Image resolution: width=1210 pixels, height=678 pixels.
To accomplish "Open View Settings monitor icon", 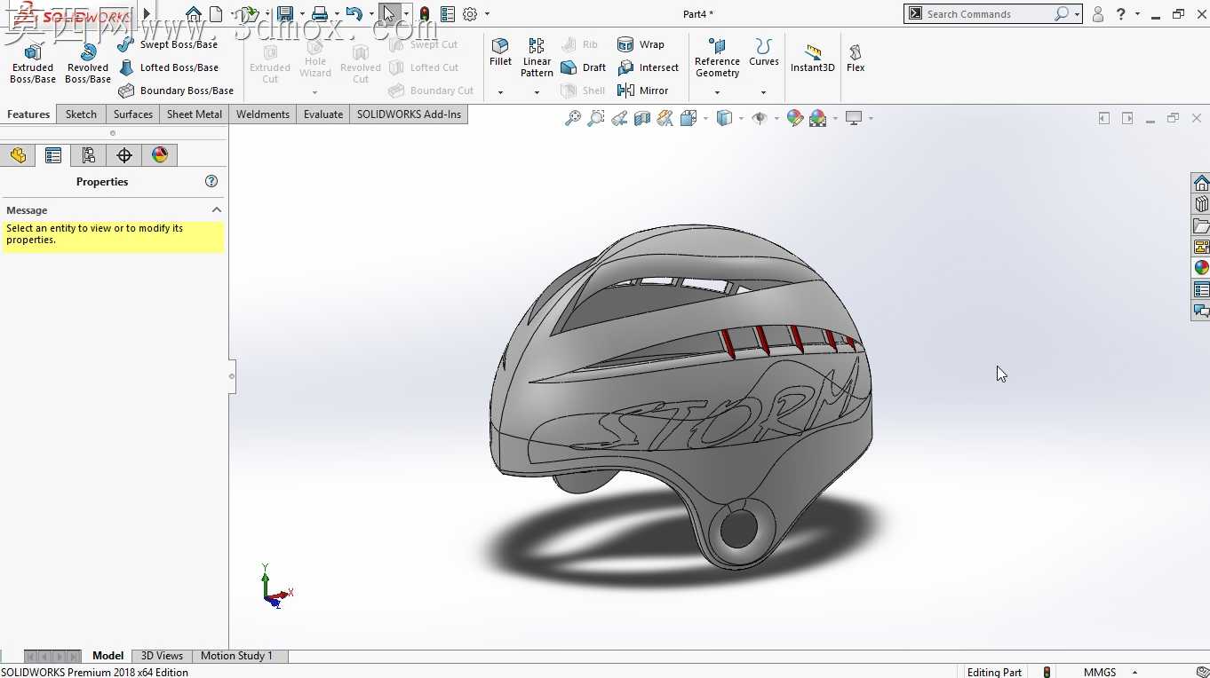I will (x=855, y=118).
